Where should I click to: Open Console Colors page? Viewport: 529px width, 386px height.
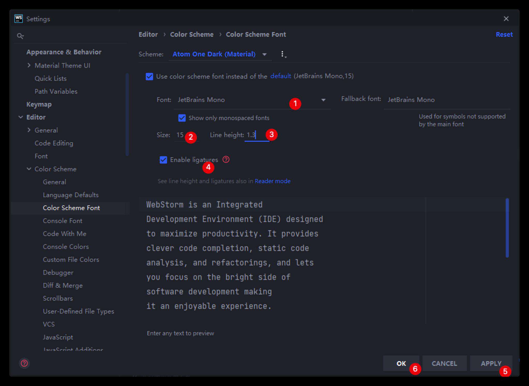click(x=66, y=247)
